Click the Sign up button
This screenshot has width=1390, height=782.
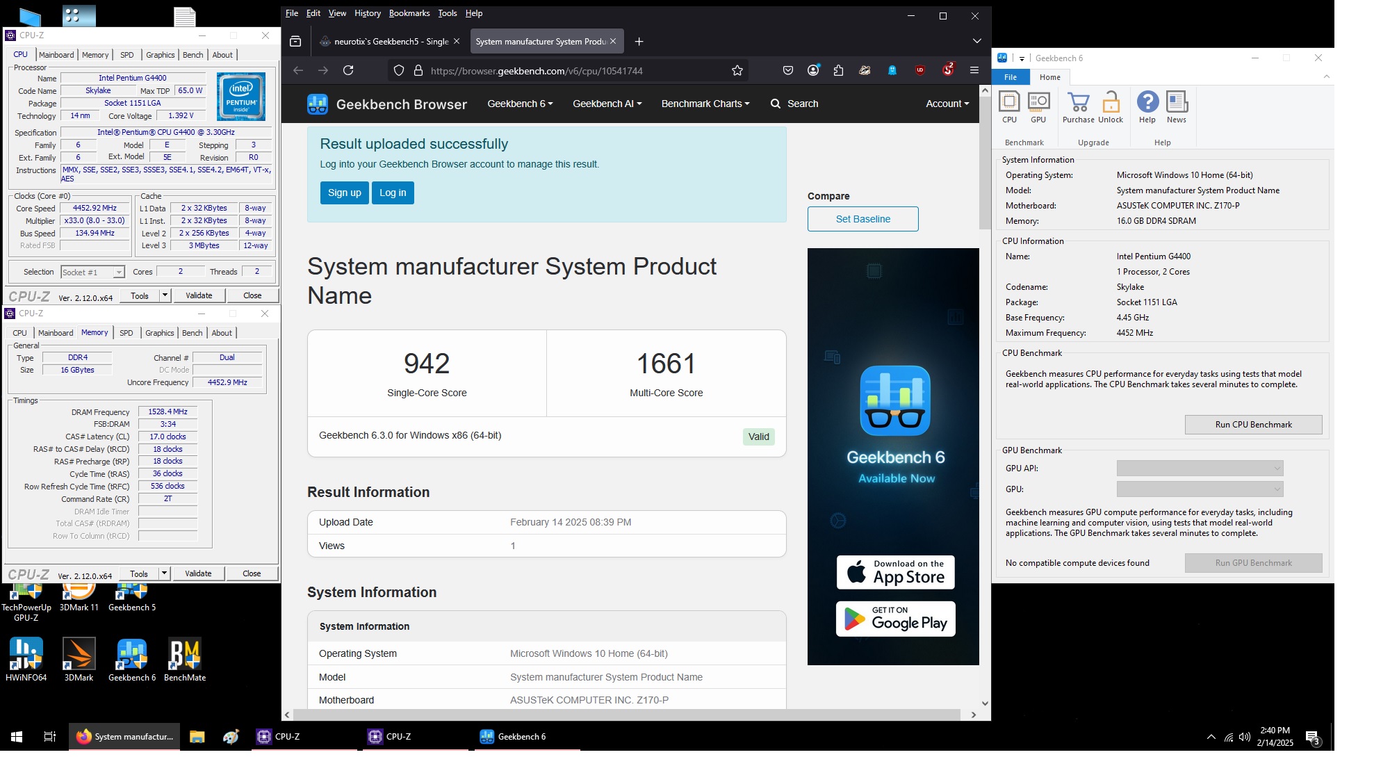345,193
